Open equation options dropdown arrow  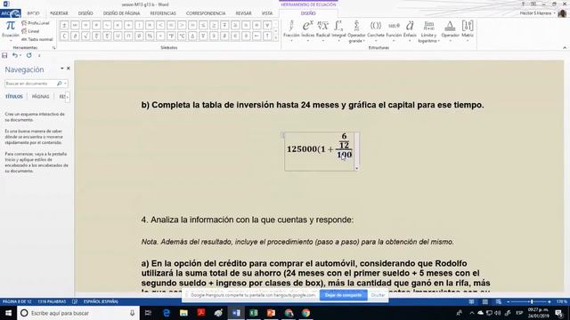tap(356, 168)
